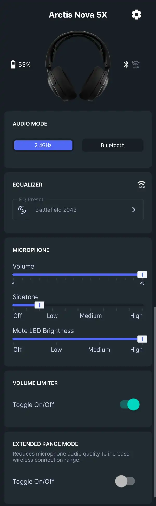Image resolution: width=156 pixels, height=506 pixels.
Task: Click the Arctis Nova 5X headset image
Action: pos(78,66)
